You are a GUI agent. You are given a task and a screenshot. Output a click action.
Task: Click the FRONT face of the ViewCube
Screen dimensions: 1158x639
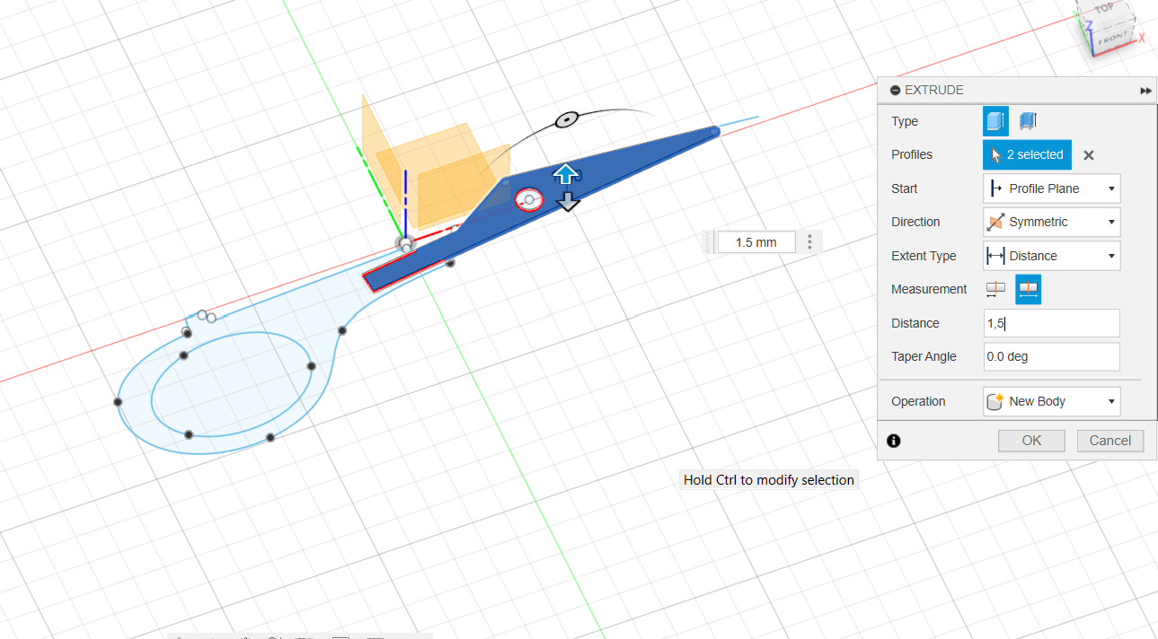(1111, 39)
